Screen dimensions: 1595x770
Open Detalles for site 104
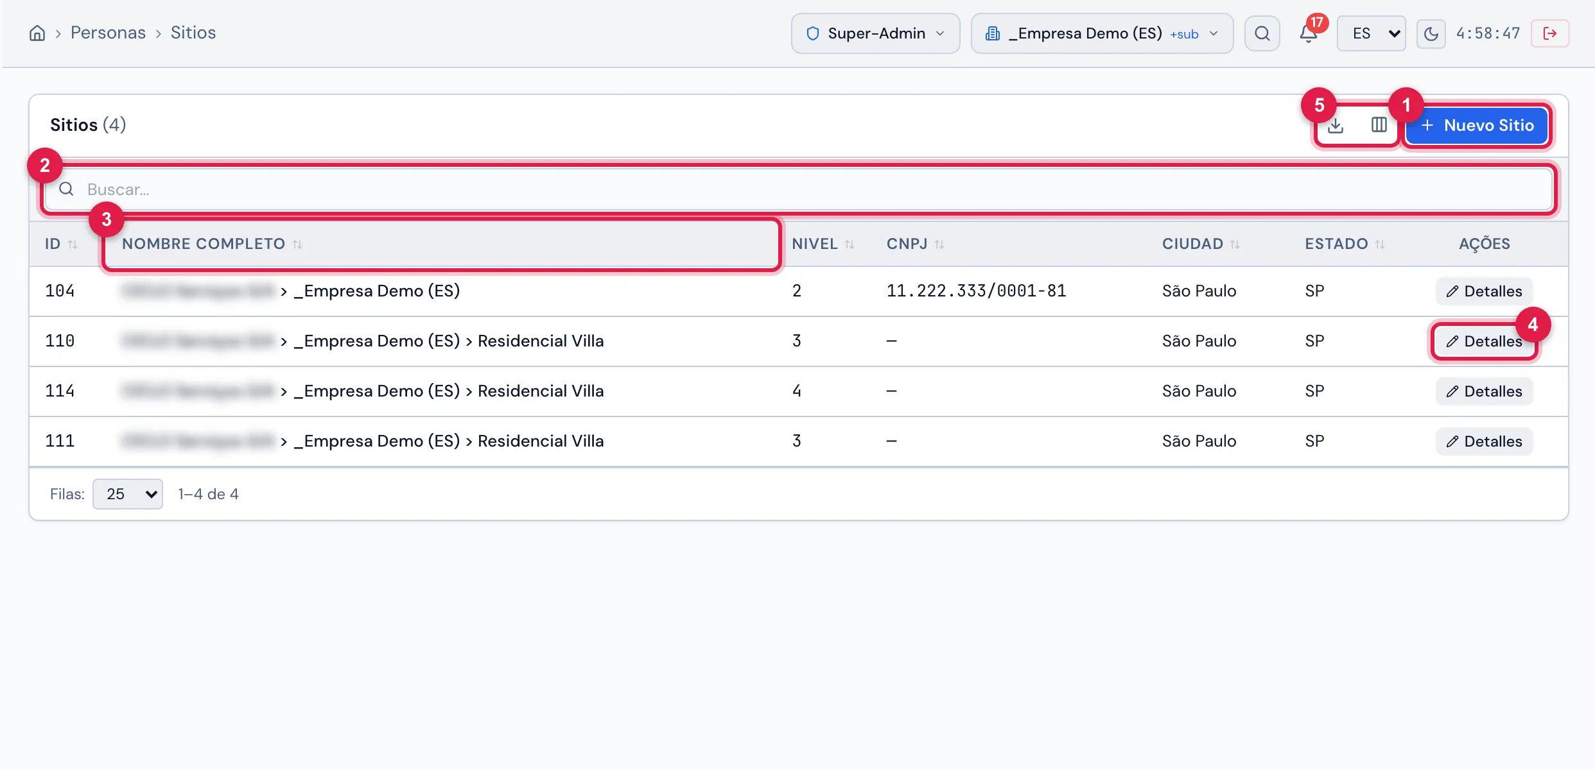[x=1484, y=291]
